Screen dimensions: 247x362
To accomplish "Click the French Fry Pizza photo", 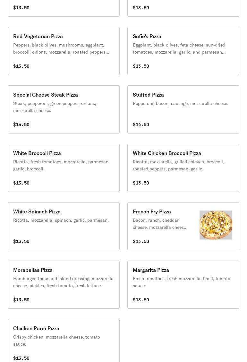I will point(216,225).
